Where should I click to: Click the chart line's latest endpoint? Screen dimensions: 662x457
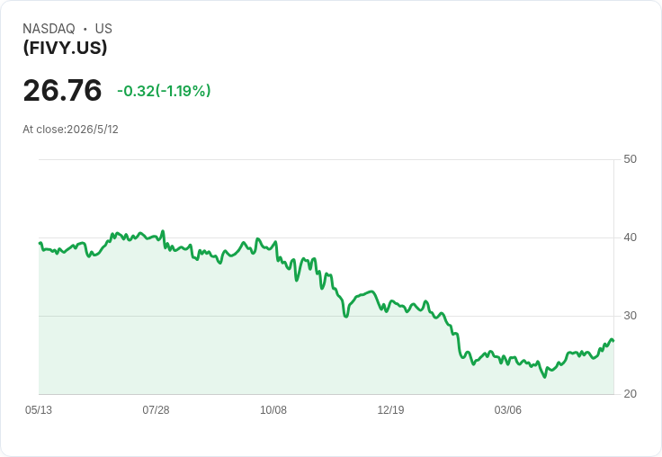coord(613,340)
